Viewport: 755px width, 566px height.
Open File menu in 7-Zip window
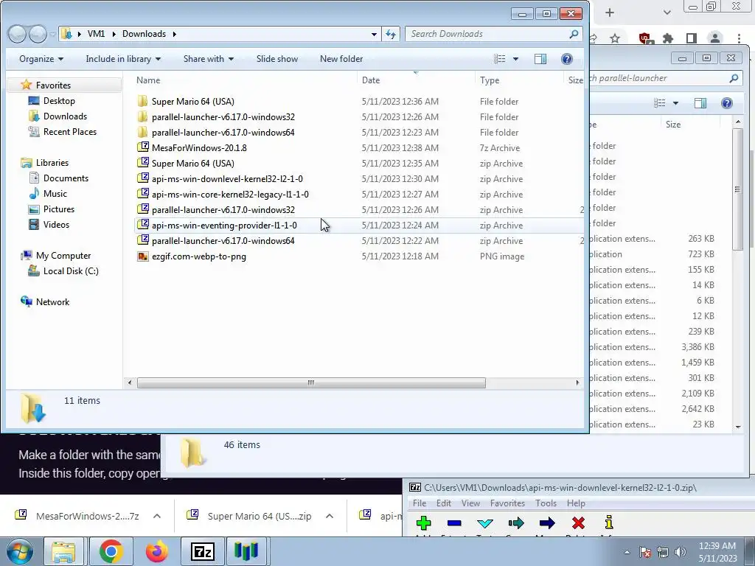tap(420, 503)
